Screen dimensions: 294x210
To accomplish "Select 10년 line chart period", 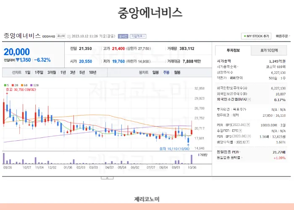I will 92,72.
